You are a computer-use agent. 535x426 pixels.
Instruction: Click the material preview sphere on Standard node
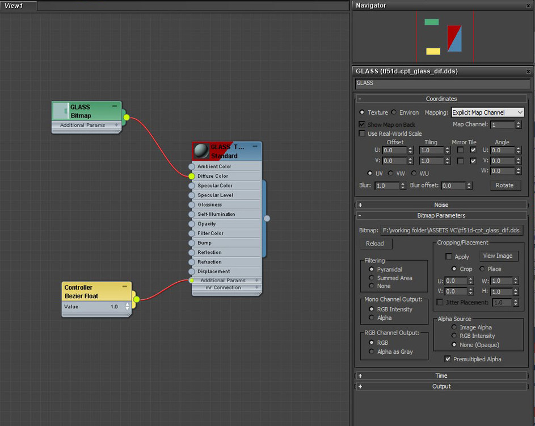[201, 151]
